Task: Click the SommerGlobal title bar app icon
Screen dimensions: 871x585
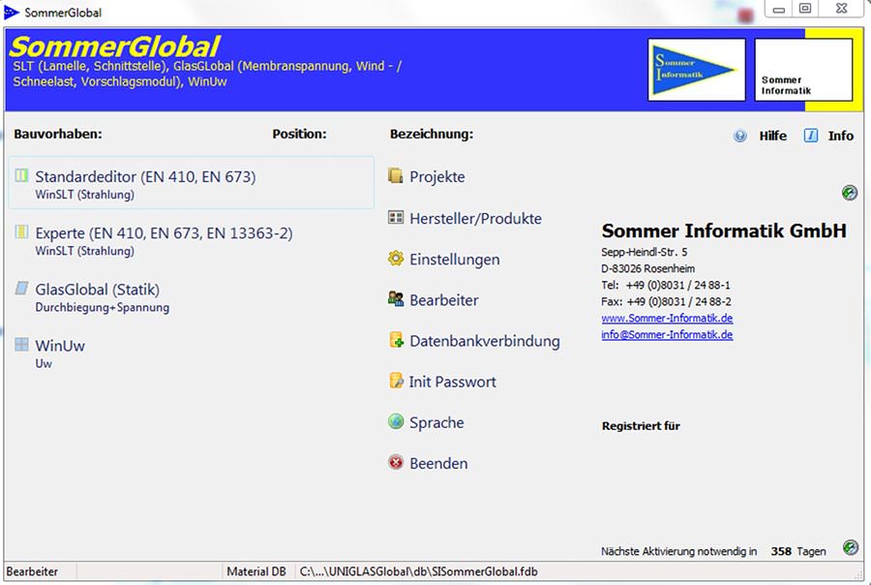Action: click(x=11, y=13)
